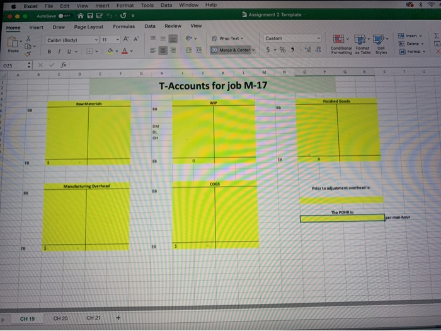Apply the Borders icon
The height and width of the screenshot is (331, 441).
[x=89, y=52]
